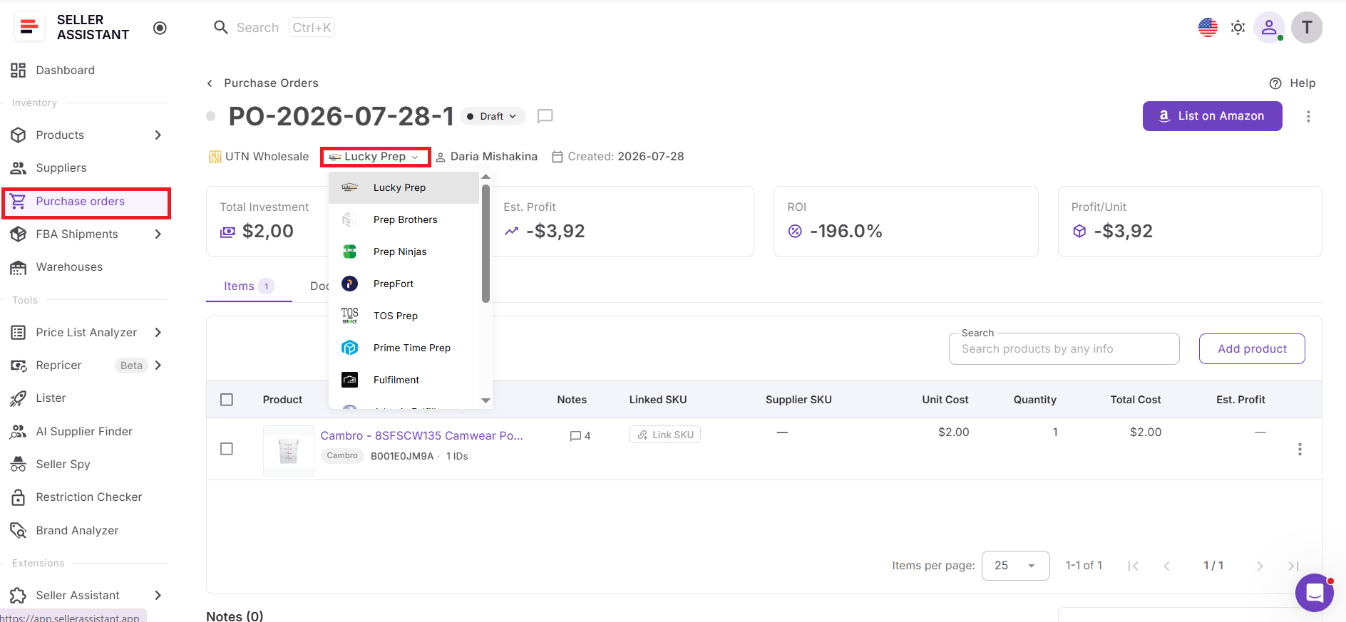Toggle the select-all header checkbox

pyautogui.click(x=227, y=400)
